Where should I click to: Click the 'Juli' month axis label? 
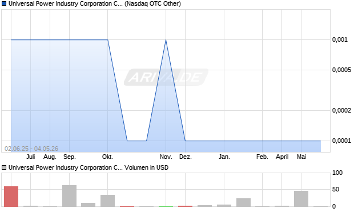coord(30,157)
